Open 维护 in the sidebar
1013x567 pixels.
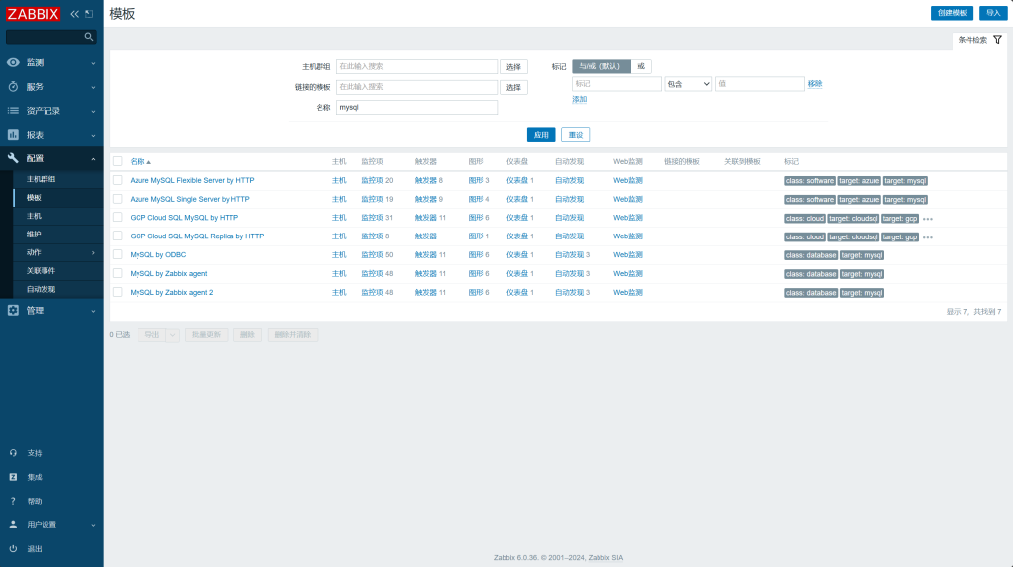coord(34,235)
